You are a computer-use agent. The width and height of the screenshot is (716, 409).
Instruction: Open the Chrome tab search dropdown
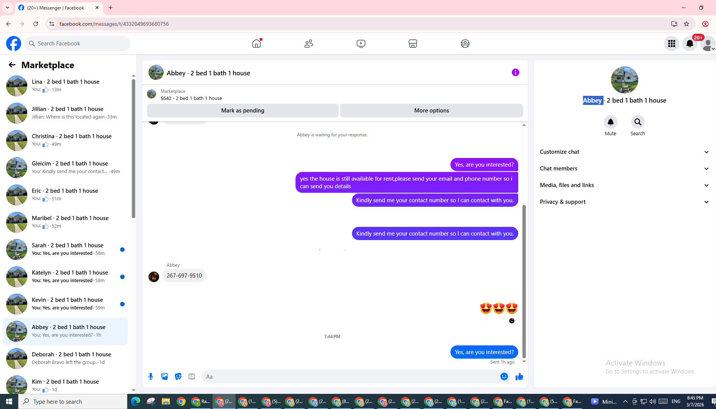8,8
